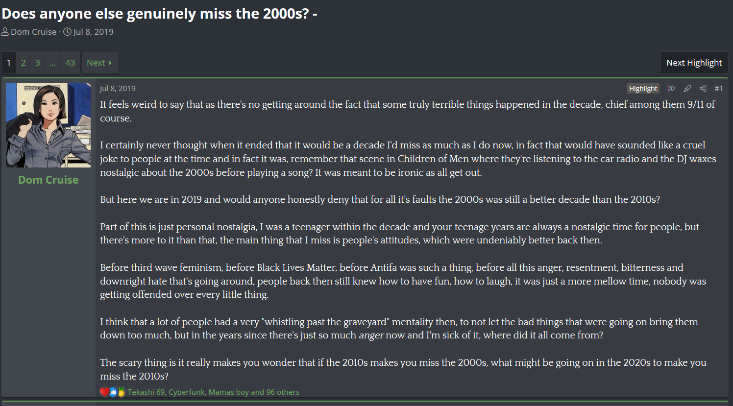Jump to the Next Highlight
733x406 pixels.
[x=694, y=63]
